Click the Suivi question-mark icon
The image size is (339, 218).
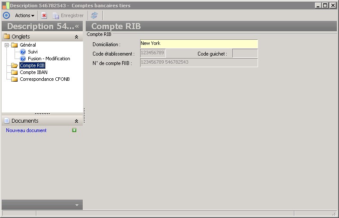(23, 52)
